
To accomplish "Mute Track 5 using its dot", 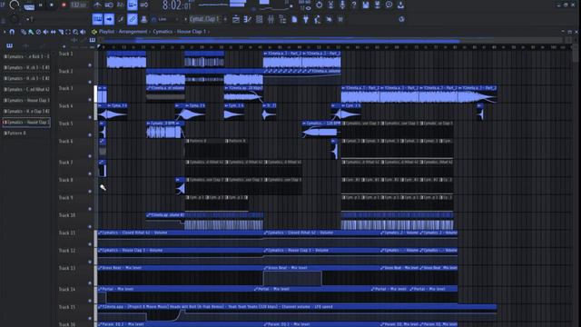I will click(90, 134).
